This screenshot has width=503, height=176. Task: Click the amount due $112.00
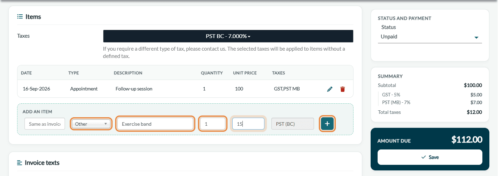467,140
